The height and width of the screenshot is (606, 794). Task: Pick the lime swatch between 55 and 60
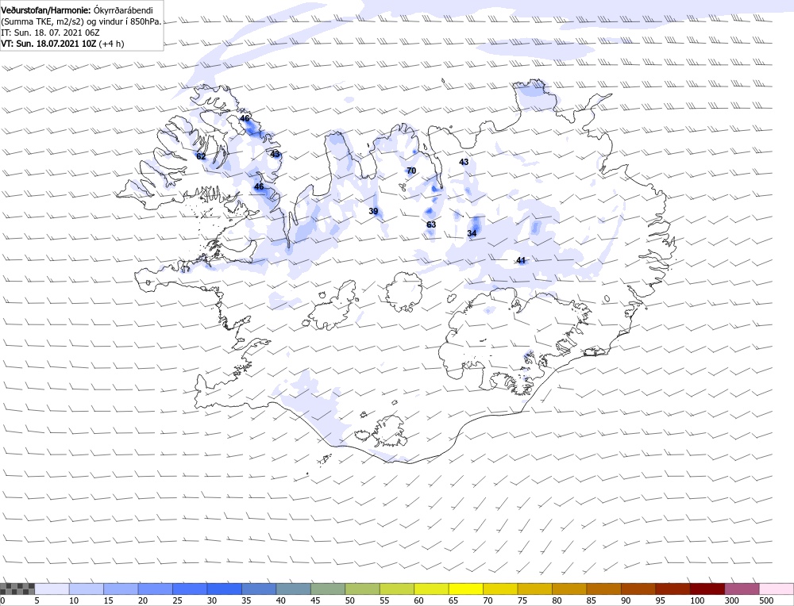[396, 589]
